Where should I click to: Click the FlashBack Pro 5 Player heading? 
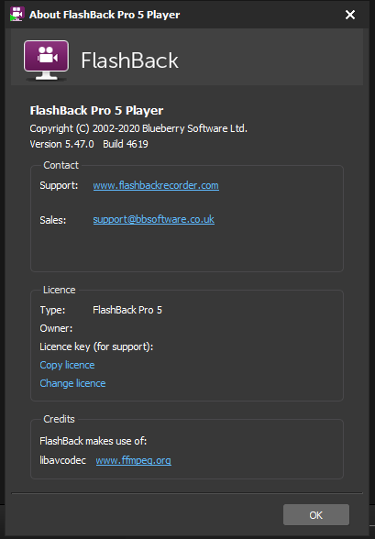pos(96,111)
